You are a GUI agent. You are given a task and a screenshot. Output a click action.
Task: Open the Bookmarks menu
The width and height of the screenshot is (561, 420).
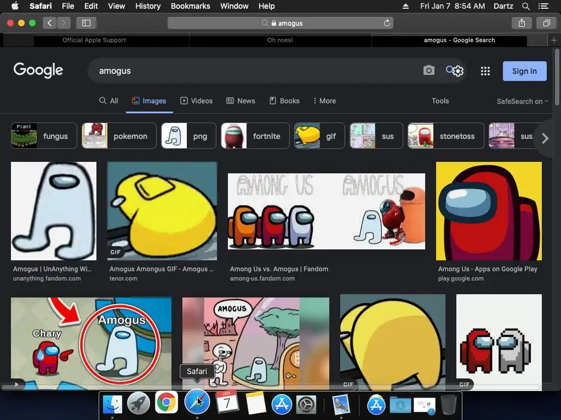point(190,6)
